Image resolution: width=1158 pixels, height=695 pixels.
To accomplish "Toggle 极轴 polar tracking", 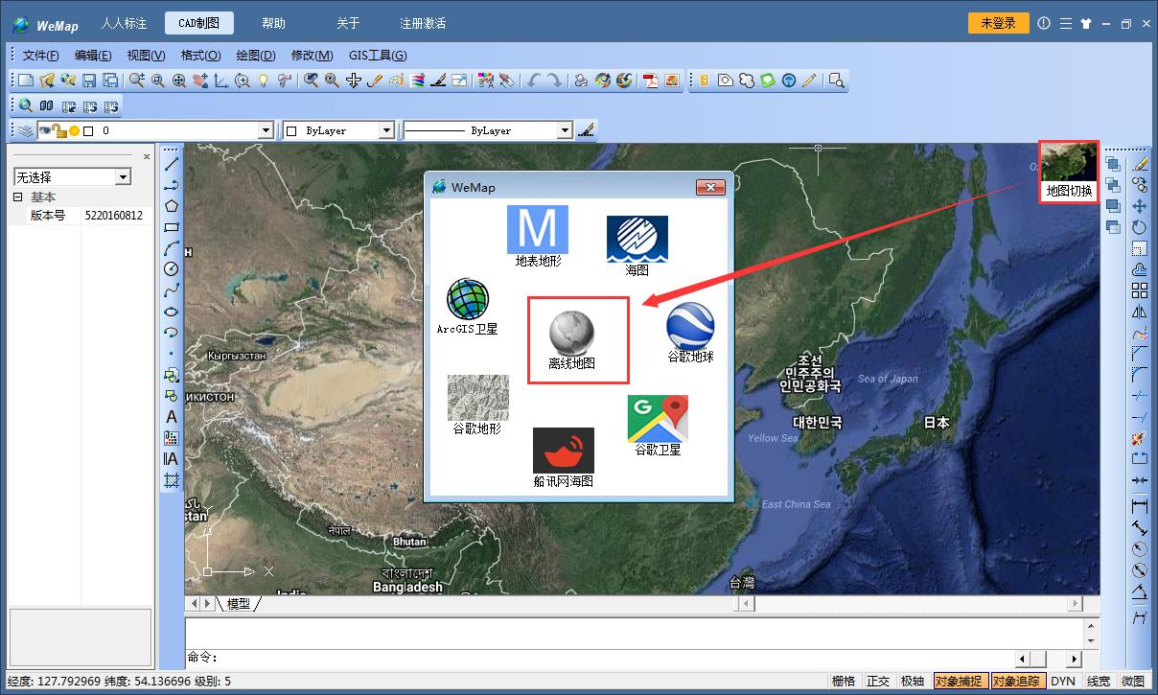I will pyautogui.click(x=913, y=682).
